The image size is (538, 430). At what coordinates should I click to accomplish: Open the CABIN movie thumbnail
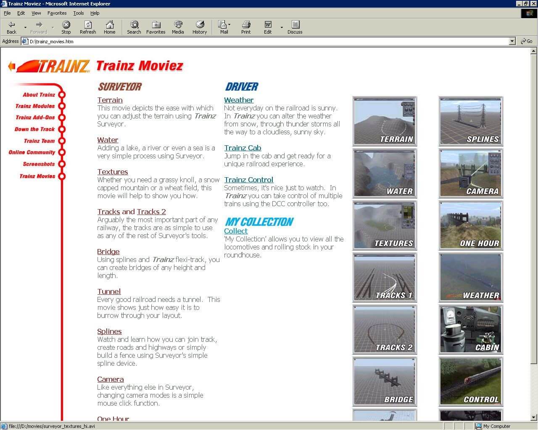tap(471, 330)
